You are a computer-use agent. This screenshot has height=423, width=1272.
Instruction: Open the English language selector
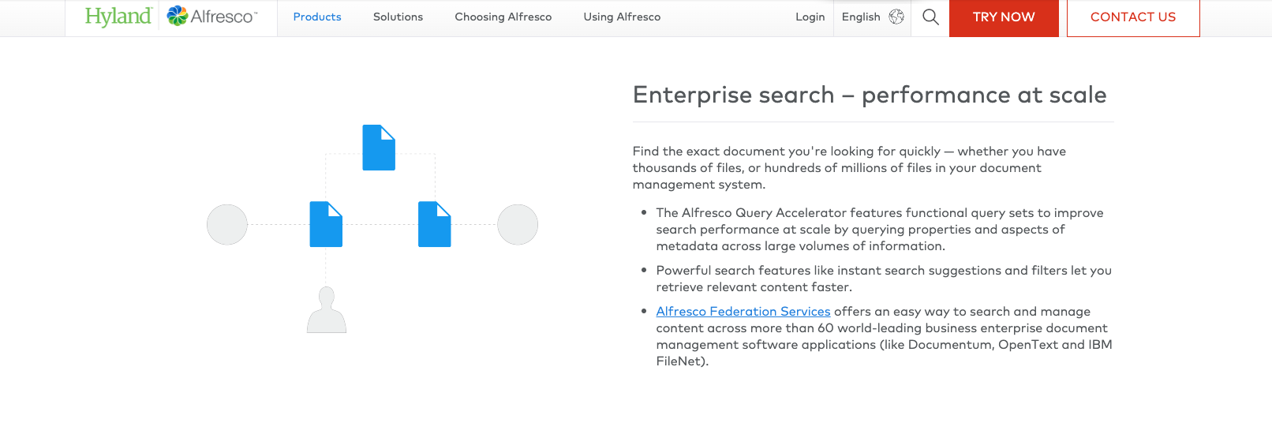pos(861,17)
